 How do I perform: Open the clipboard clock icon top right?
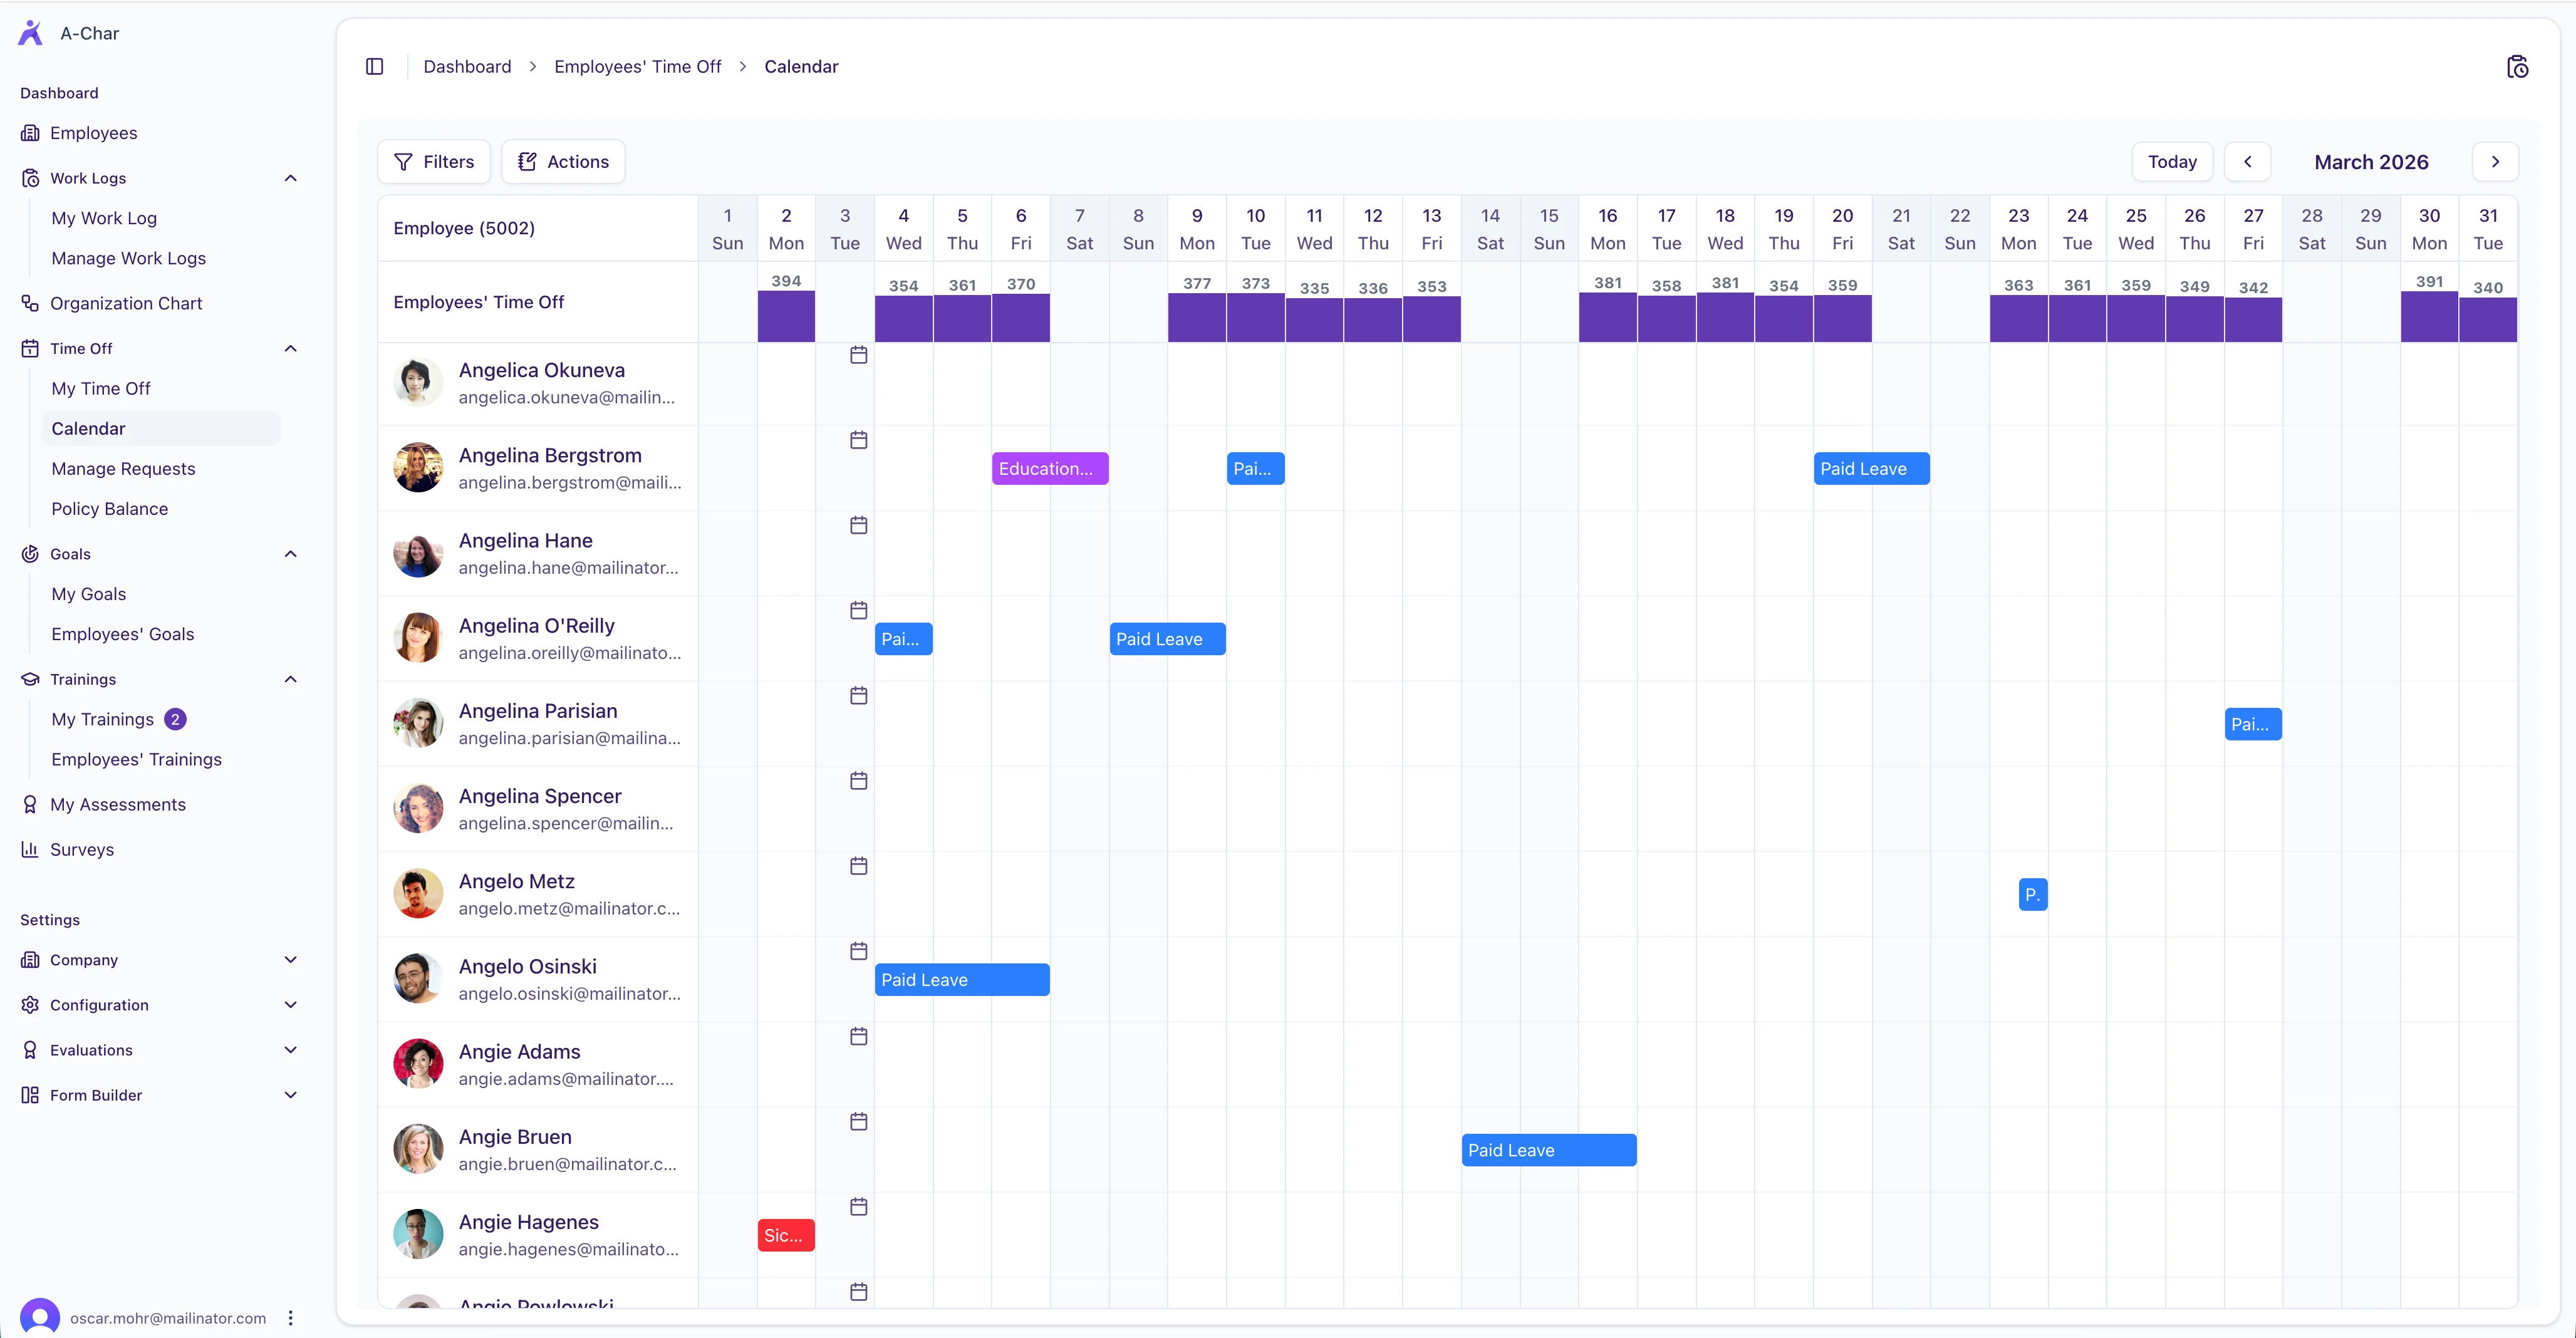(x=2517, y=67)
